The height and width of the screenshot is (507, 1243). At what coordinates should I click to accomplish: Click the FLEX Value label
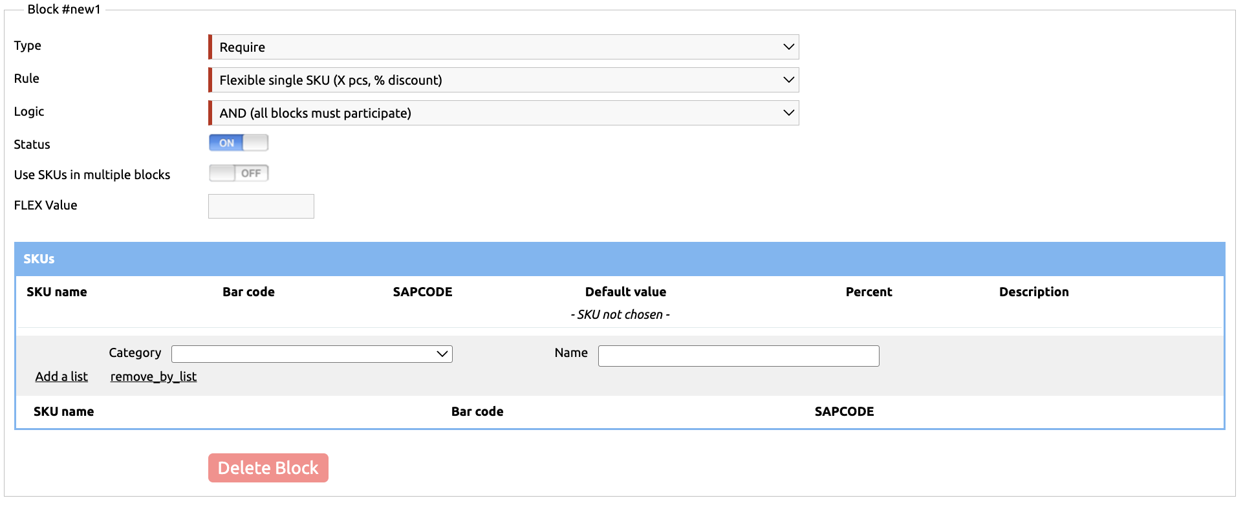pos(45,205)
